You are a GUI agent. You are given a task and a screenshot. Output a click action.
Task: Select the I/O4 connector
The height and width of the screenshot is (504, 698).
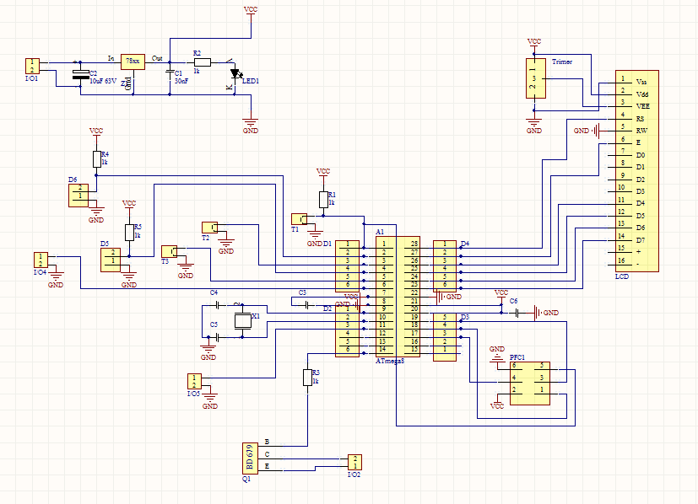[41, 260]
